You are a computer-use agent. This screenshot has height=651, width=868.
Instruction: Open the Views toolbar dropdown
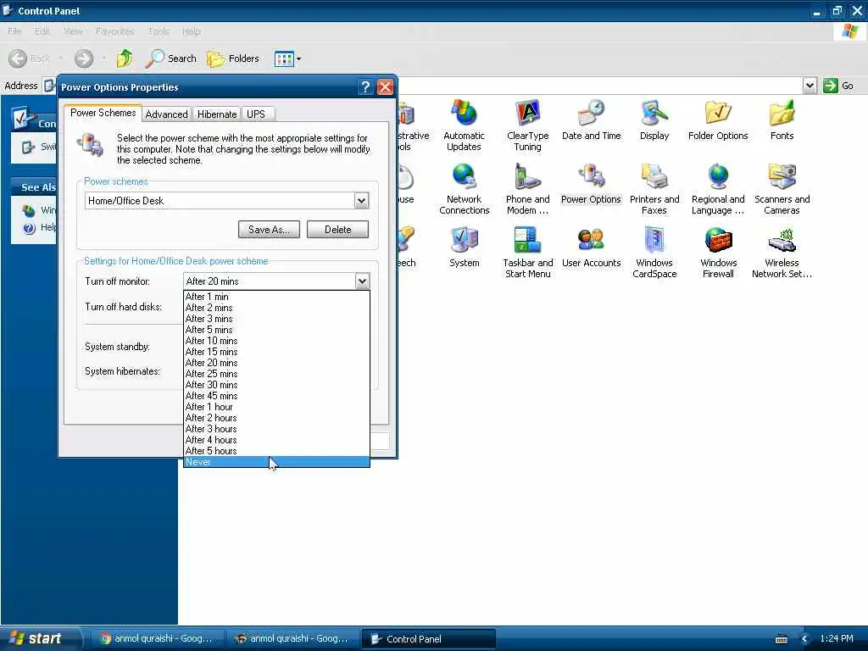point(288,58)
